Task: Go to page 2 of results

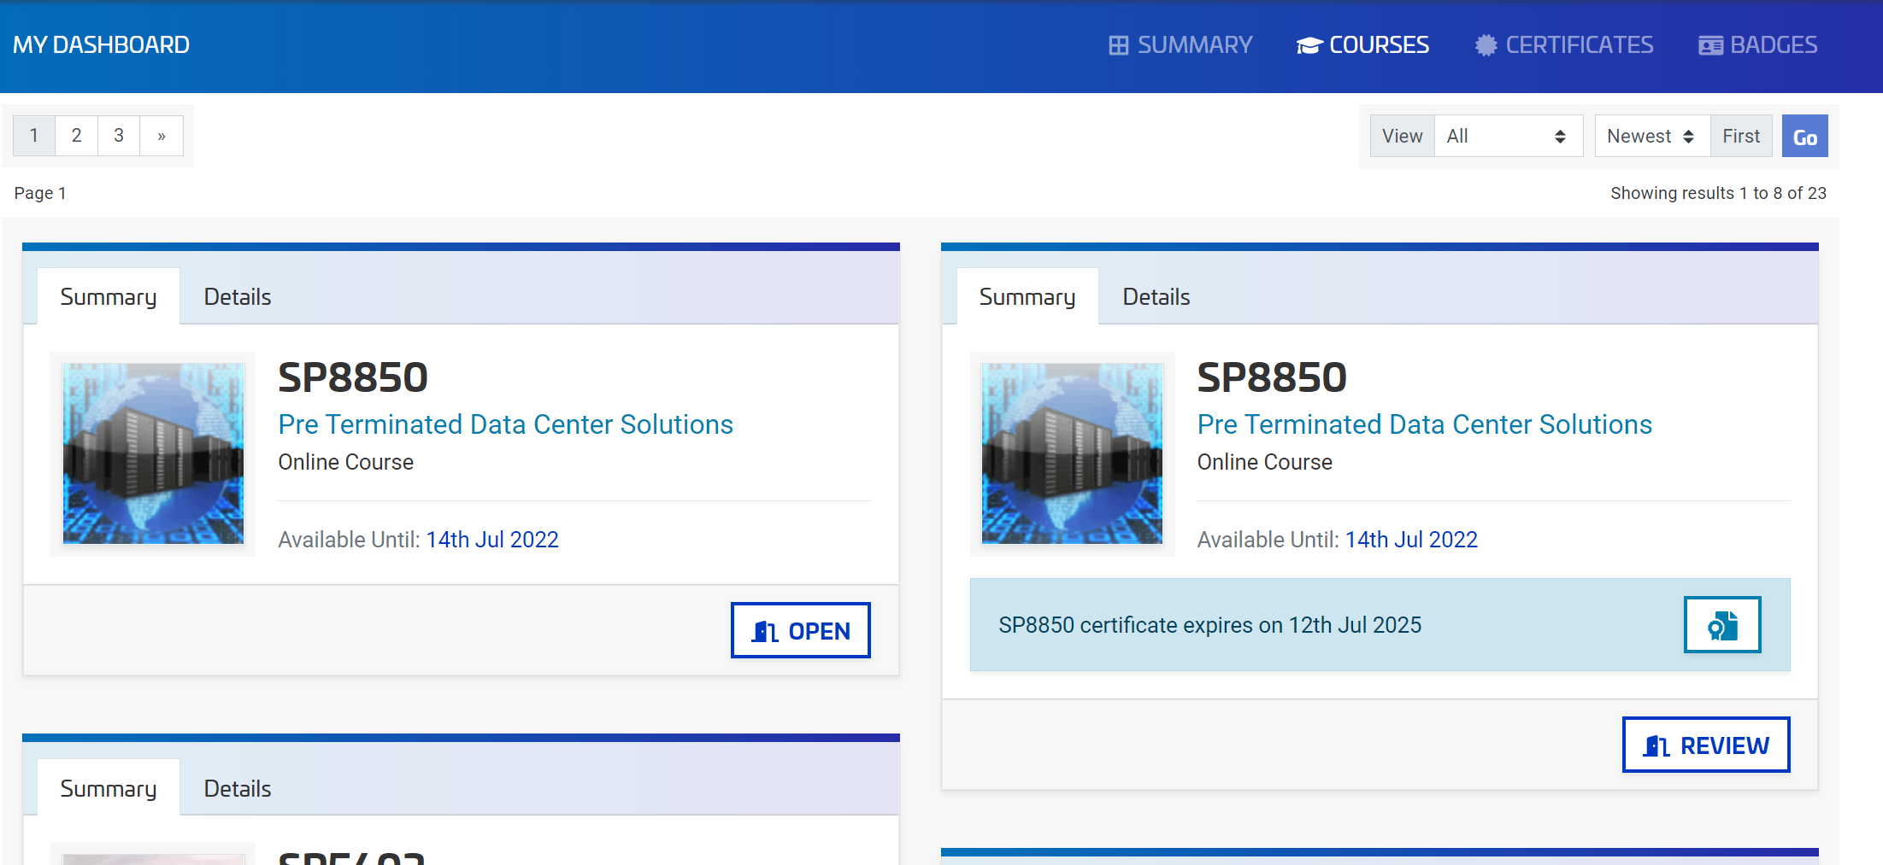Action: [77, 136]
